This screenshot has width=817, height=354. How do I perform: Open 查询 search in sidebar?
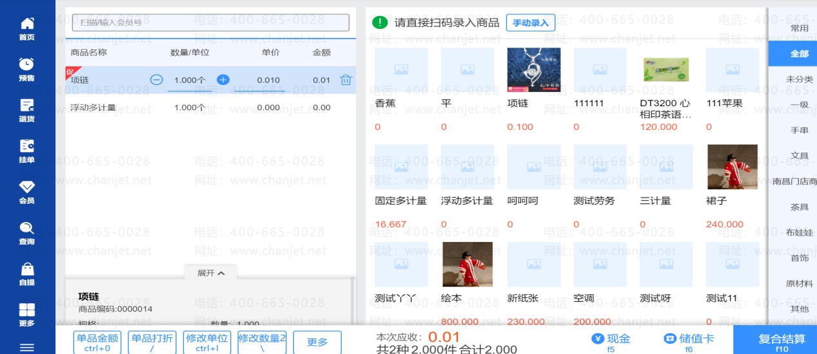click(27, 233)
